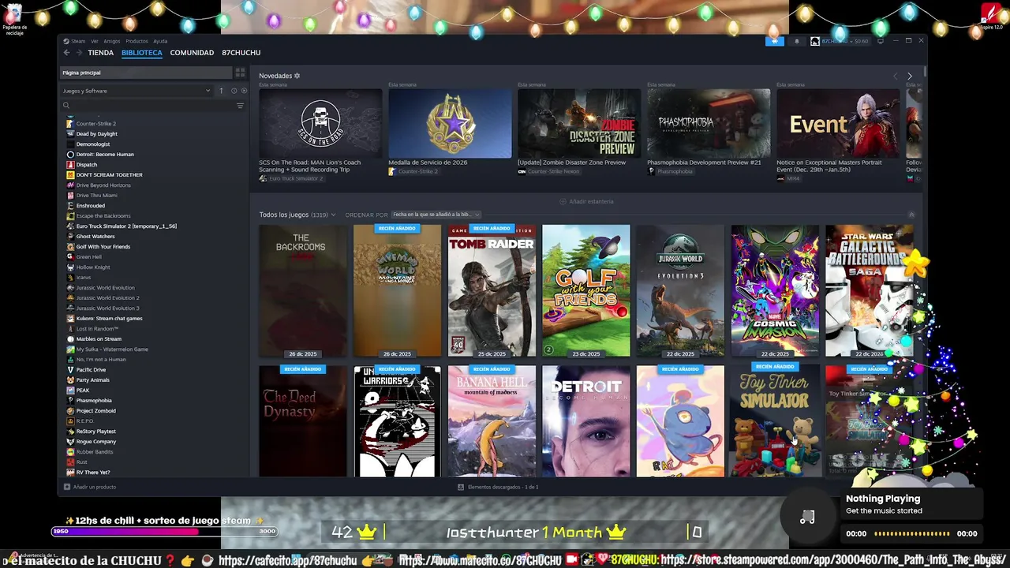Open the notifications bell
1010x568 pixels.
point(796,41)
